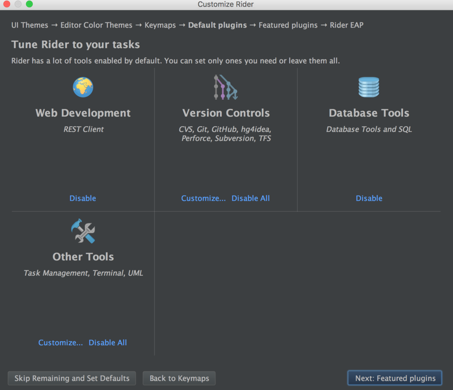Click the Web Development globe icon
Screen dimensions: 453x390
tap(83, 87)
